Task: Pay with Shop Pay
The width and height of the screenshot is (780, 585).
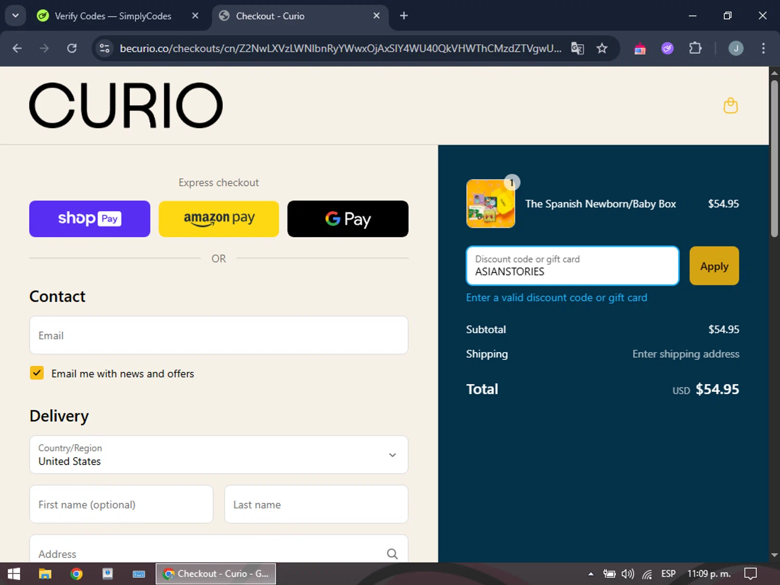Action: (x=89, y=219)
